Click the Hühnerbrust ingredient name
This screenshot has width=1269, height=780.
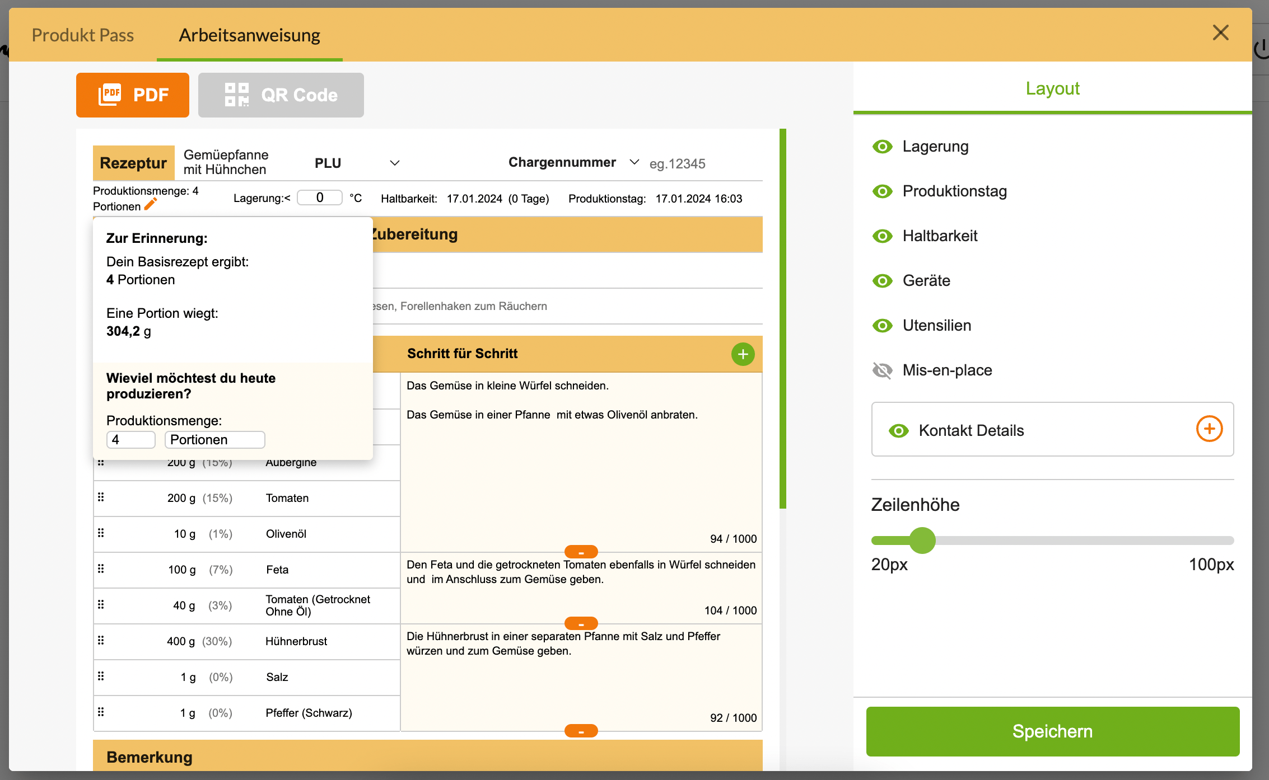(296, 641)
